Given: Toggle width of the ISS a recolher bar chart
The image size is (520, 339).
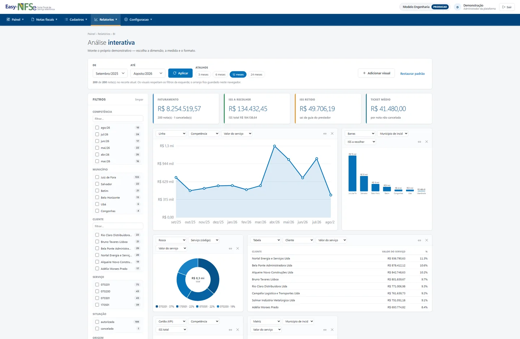Looking at the screenshot, I should tap(419, 142).
